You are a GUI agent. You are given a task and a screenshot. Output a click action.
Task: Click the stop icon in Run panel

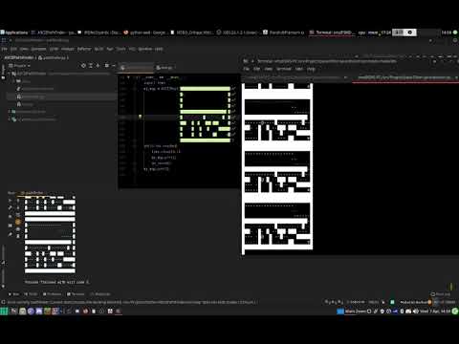coord(11,217)
